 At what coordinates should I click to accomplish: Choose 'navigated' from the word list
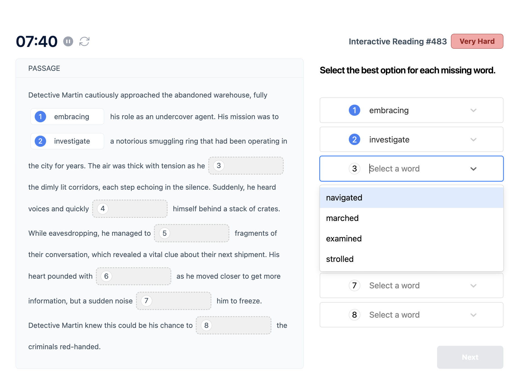coord(411,198)
